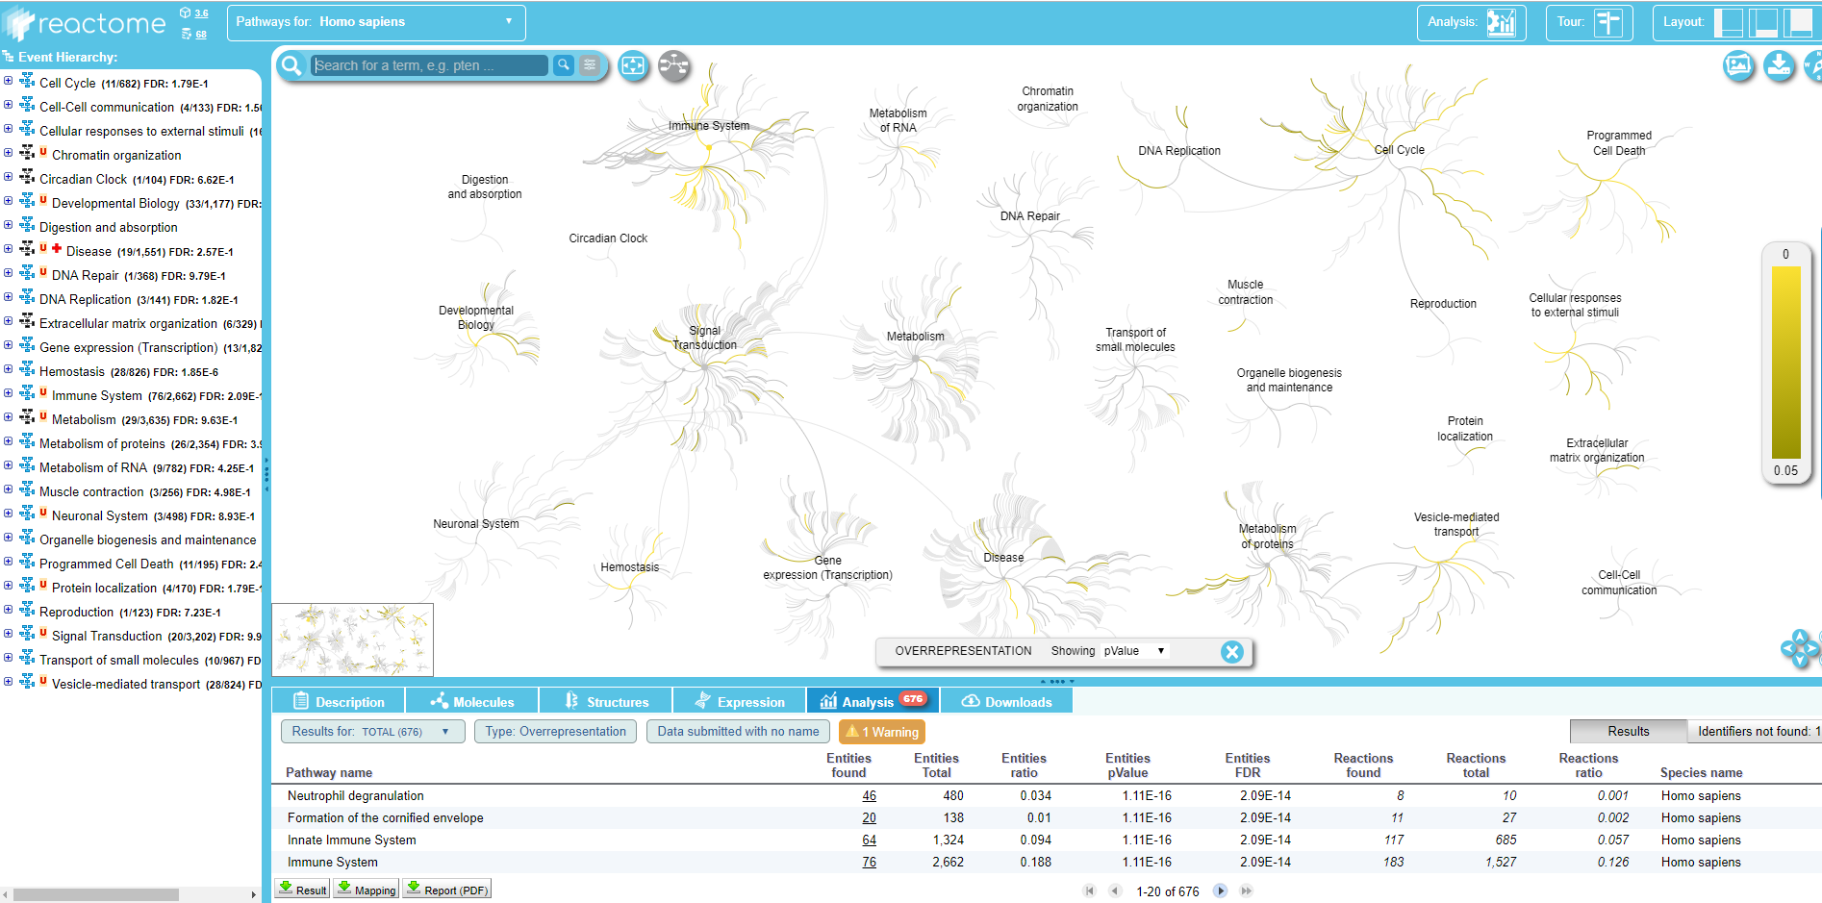Viewport: 1822px width, 903px height.
Task: Start the Tour signpost icon
Action: [1607, 22]
